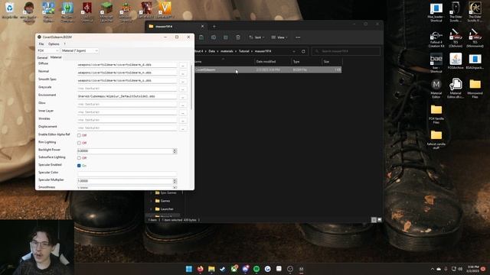The width and height of the screenshot is (490, 275).
Task: Open the MO2 mod loader desktop shortcut
Action: 436,12
